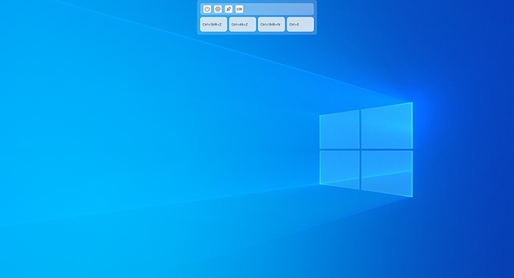Image resolution: width=514 pixels, height=278 pixels.
Task: Shut off the widget using power button
Action: pos(207,9)
